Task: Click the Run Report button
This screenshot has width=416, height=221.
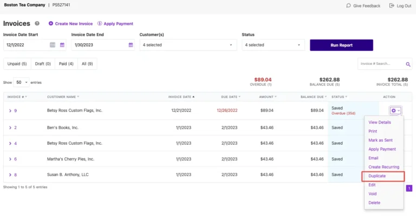Action: pos(341,45)
